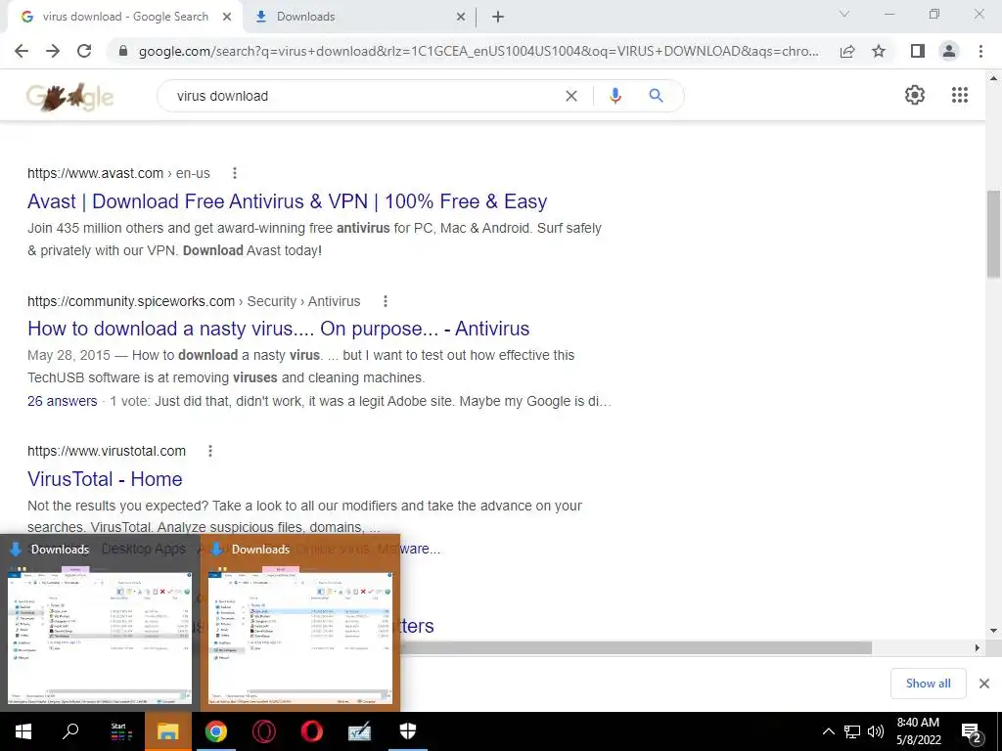
Task: Open options for the spiceworks result
Action: pyautogui.click(x=385, y=301)
